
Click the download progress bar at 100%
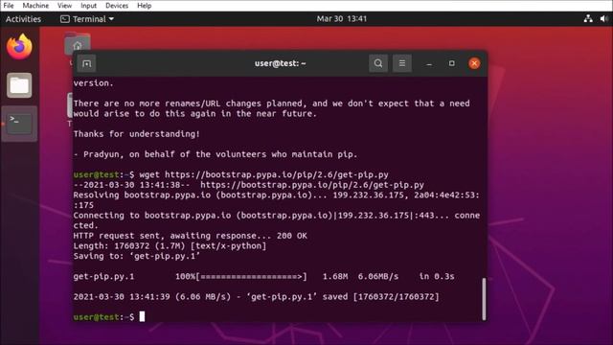252,277
